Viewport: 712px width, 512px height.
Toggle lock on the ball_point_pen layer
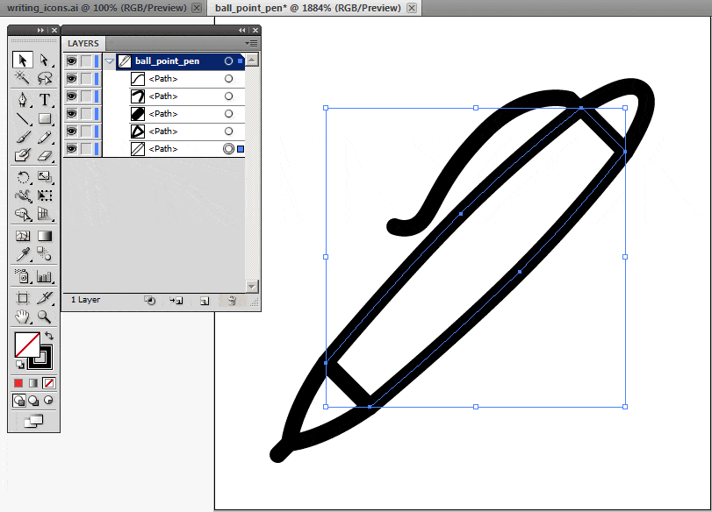coord(86,61)
